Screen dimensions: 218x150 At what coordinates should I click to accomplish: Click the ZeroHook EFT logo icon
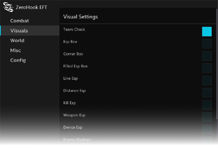(x=8, y=7)
